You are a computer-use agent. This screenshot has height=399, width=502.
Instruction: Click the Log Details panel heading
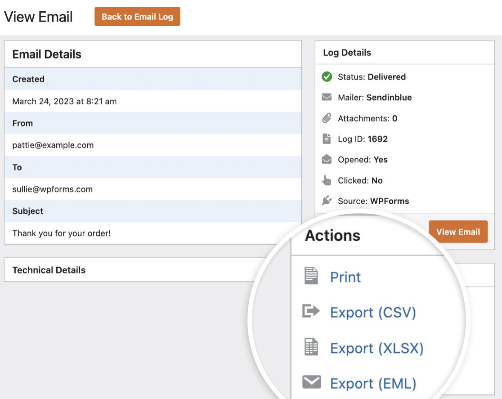tap(347, 53)
